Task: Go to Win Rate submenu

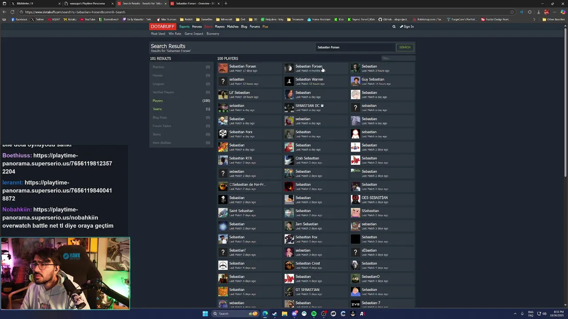Action: point(175,34)
